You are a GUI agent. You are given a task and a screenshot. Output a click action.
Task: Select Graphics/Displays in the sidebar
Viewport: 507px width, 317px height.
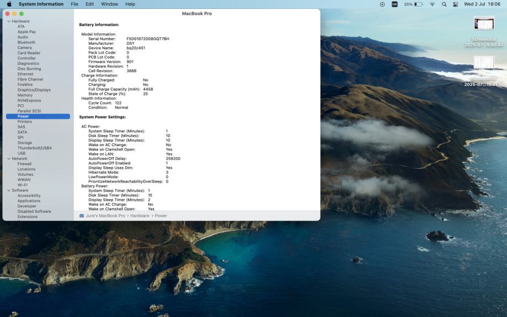34,90
